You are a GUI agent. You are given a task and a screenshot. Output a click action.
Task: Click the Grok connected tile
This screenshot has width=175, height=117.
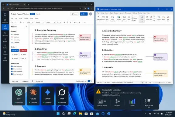62,96
